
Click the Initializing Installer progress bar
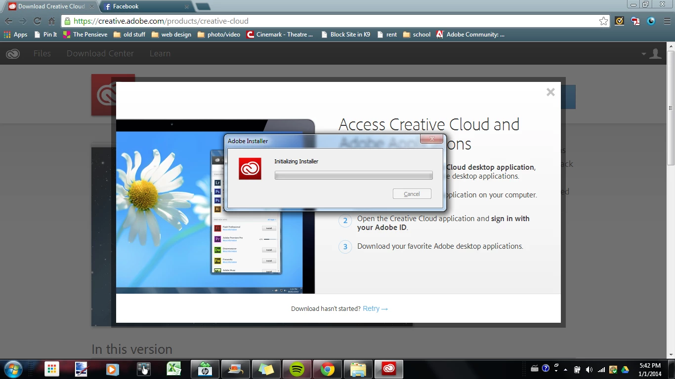tap(354, 175)
